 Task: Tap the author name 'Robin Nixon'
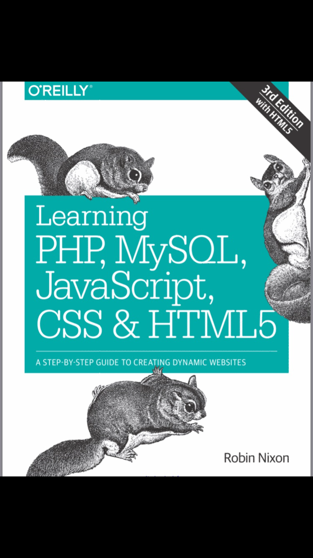(256, 458)
